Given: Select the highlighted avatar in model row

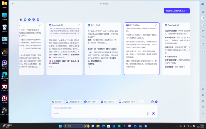Looking at the screenshot, I should 34,19.
